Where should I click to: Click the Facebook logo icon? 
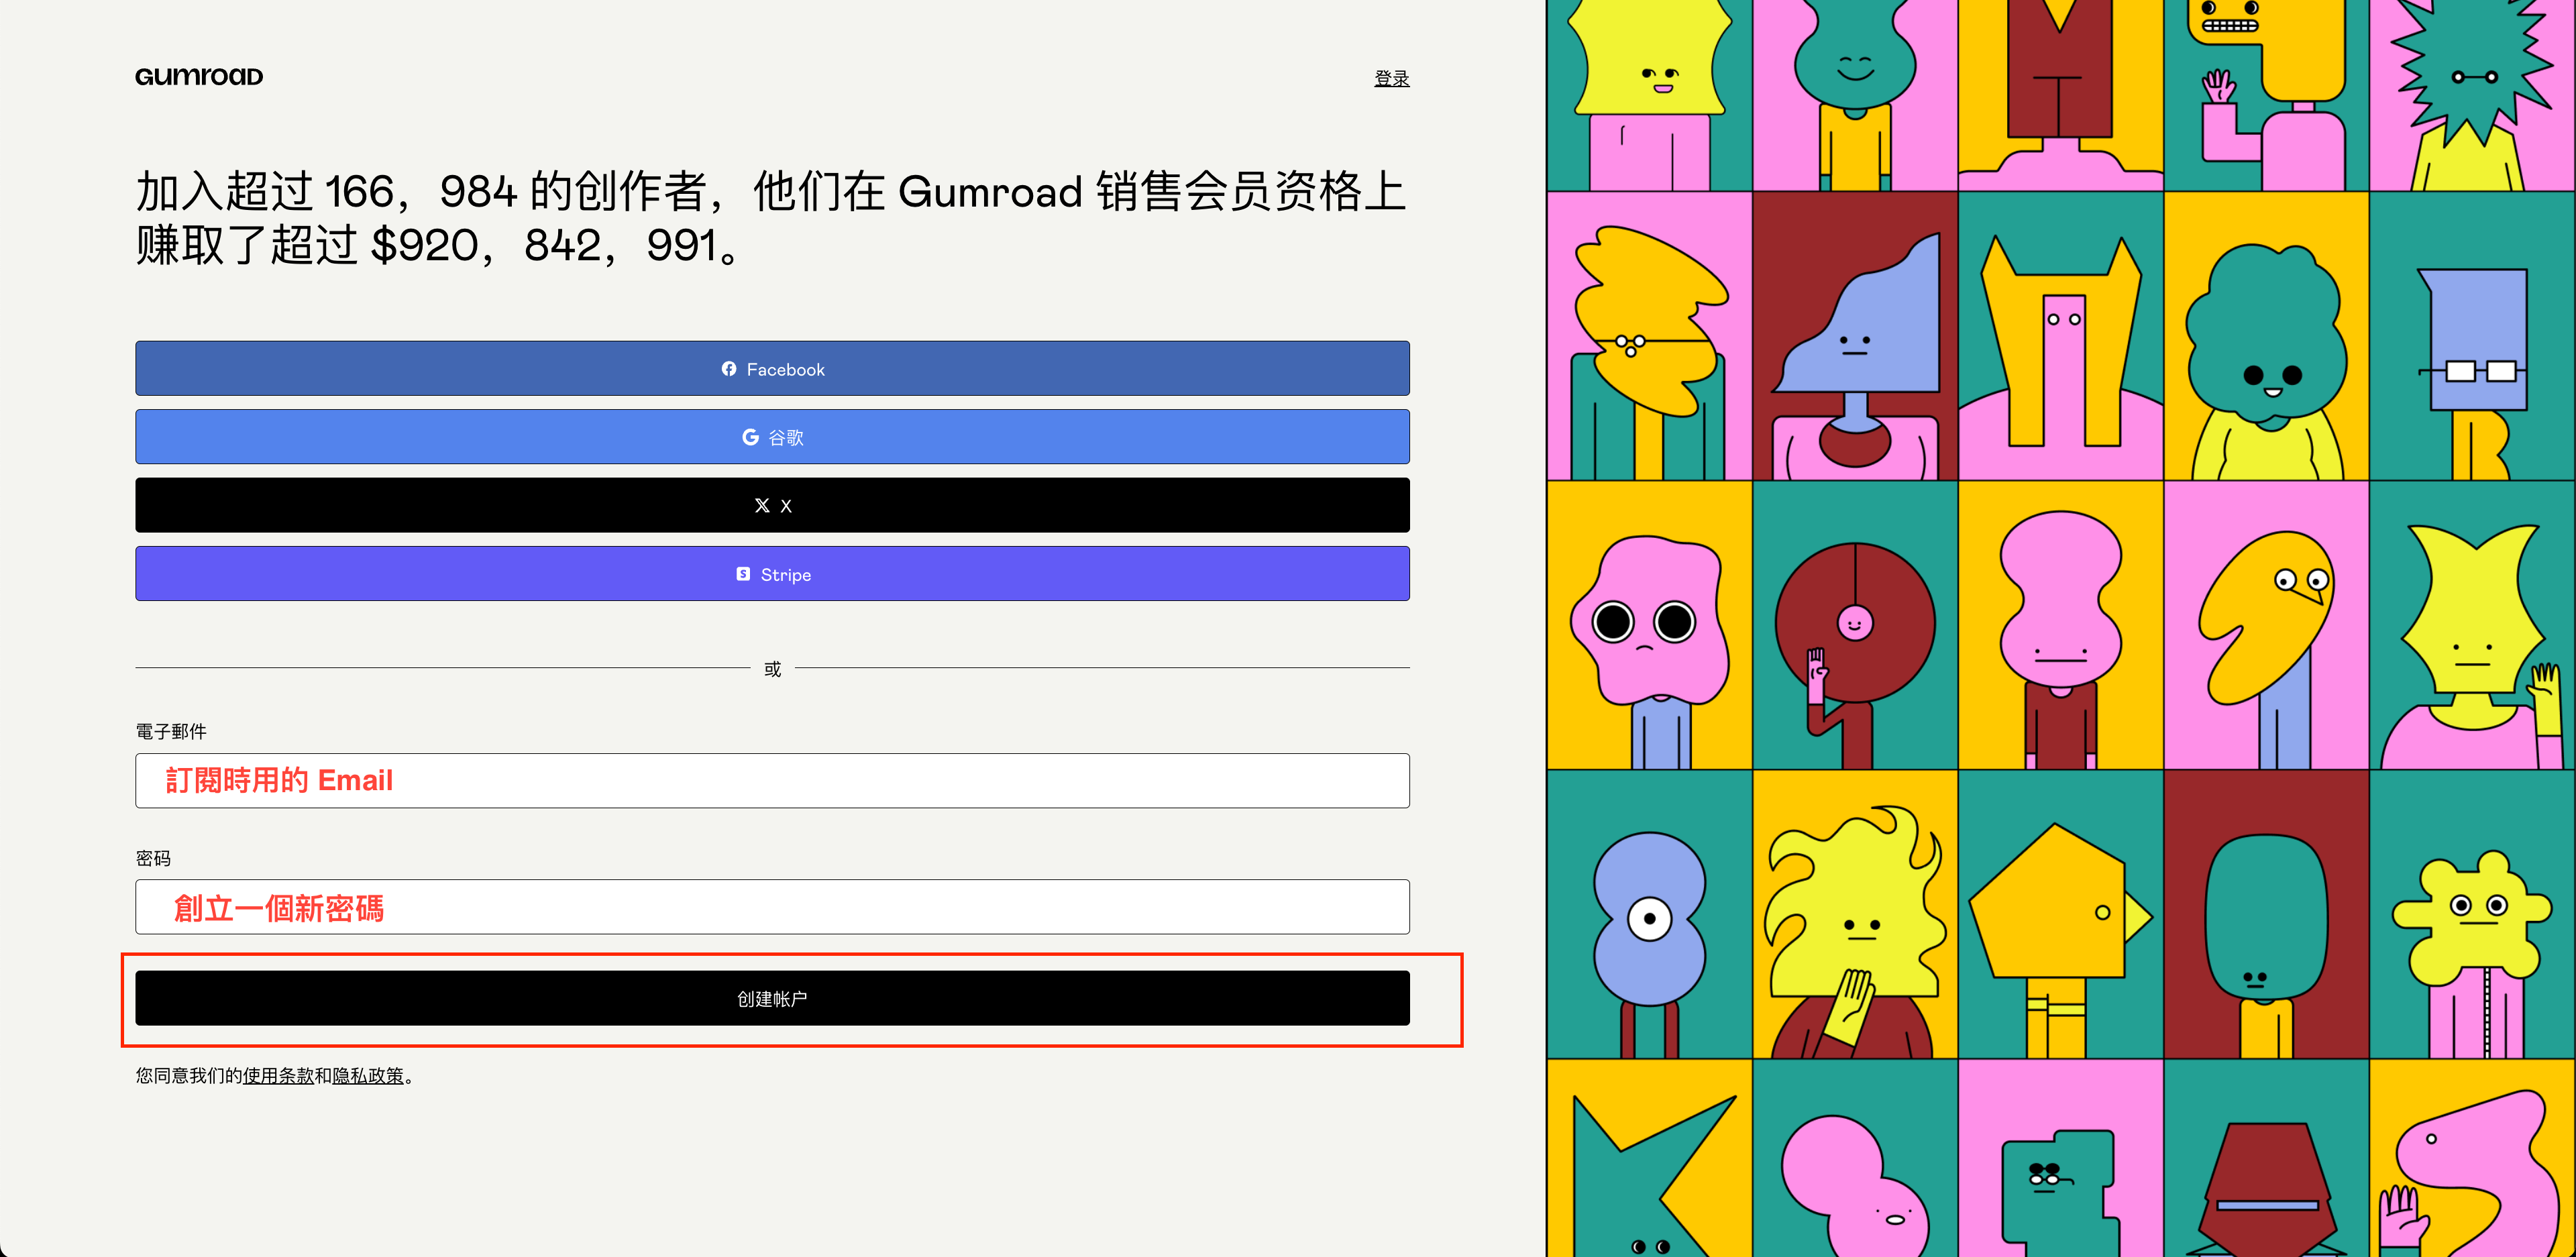(729, 369)
